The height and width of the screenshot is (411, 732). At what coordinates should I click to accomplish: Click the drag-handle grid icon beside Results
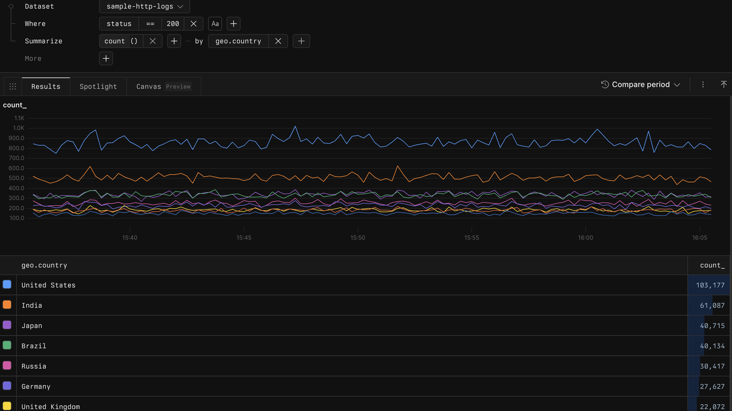[x=13, y=87]
